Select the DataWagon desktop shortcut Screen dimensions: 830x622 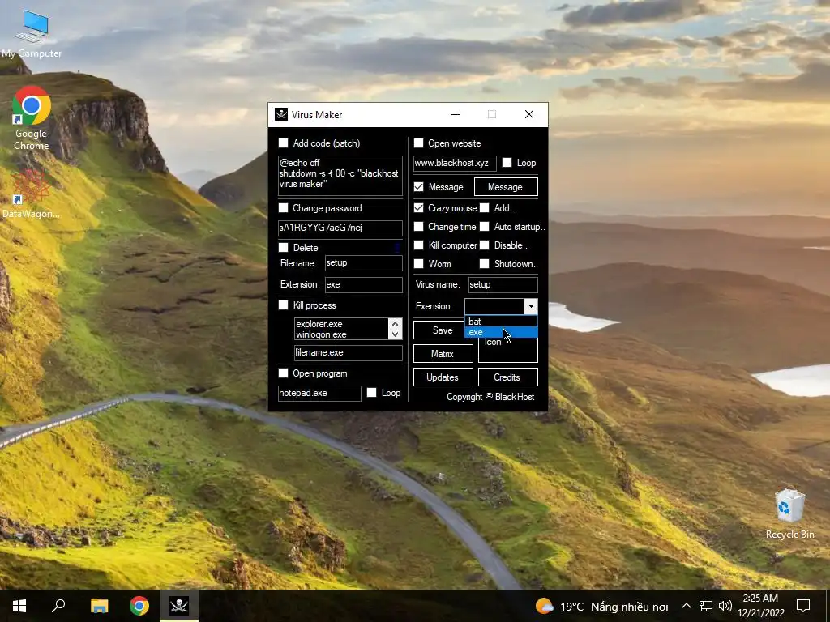[x=31, y=194]
